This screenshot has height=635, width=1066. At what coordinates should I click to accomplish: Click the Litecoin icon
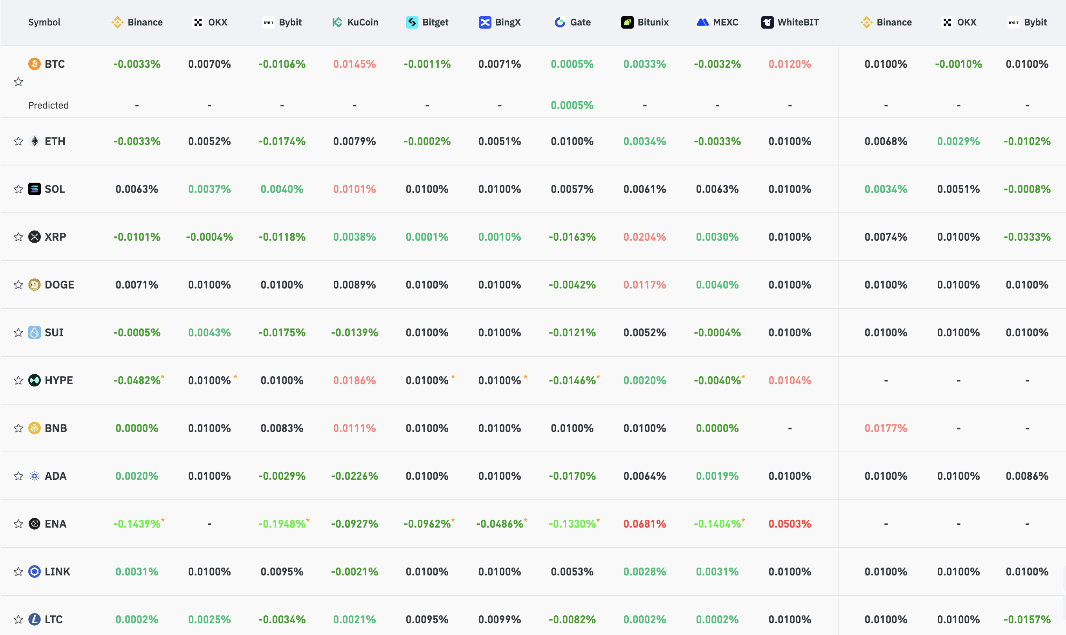[x=34, y=619]
